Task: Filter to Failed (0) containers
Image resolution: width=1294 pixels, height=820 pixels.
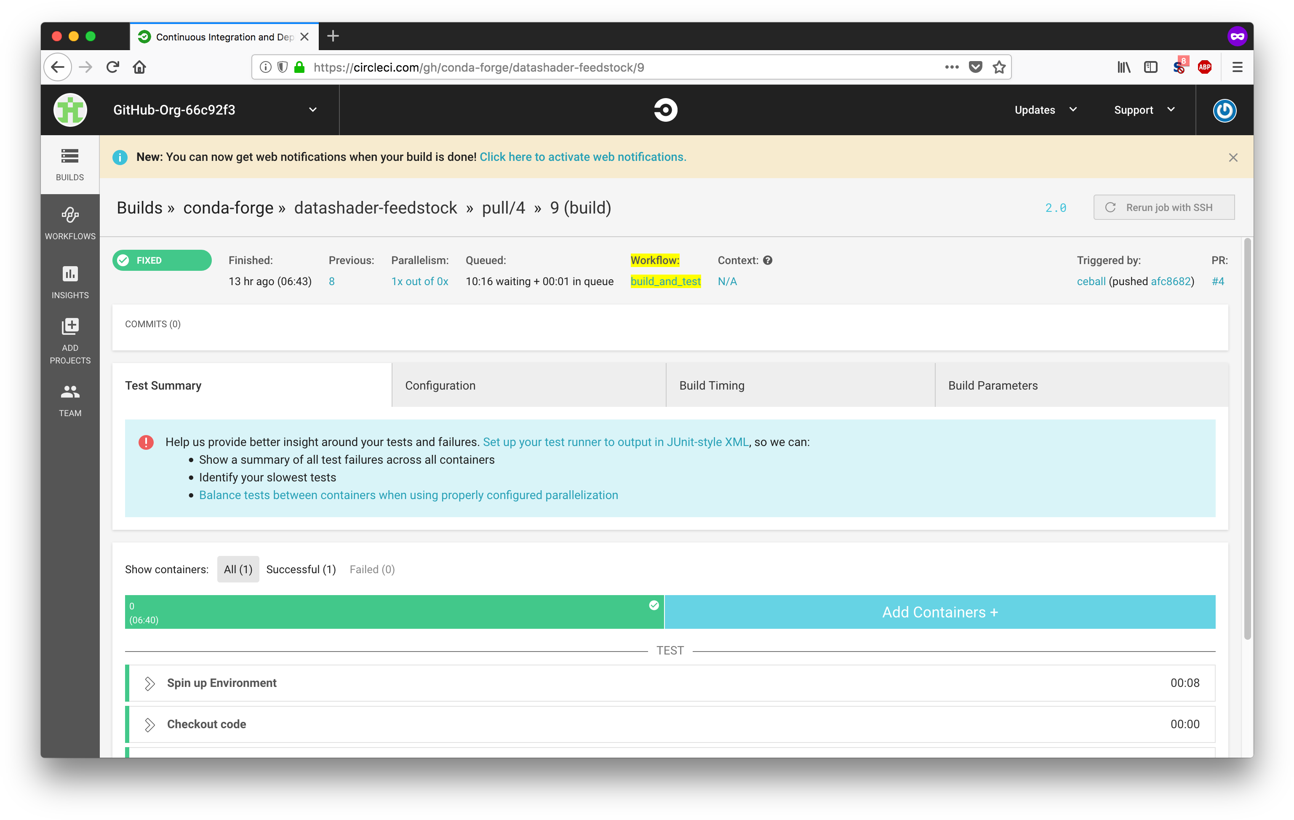Action: pos(372,569)
